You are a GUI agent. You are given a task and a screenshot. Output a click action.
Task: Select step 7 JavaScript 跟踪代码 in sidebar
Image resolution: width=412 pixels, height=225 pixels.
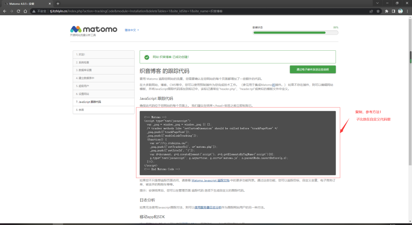click(103, 102)
